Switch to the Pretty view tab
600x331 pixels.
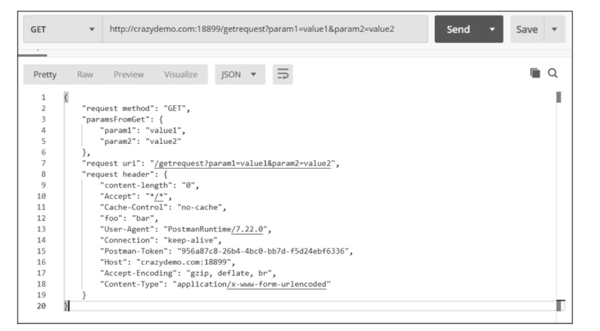tap(44, 75)
